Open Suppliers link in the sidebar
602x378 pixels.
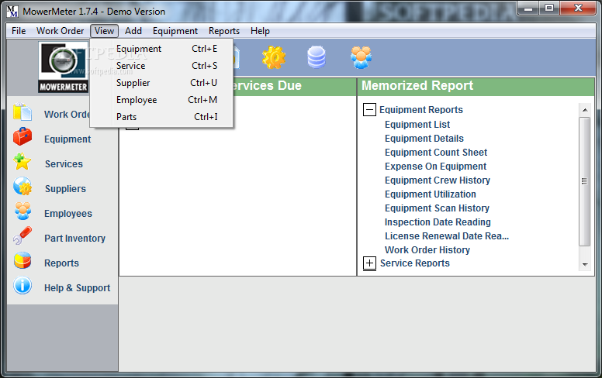(65, 189)
